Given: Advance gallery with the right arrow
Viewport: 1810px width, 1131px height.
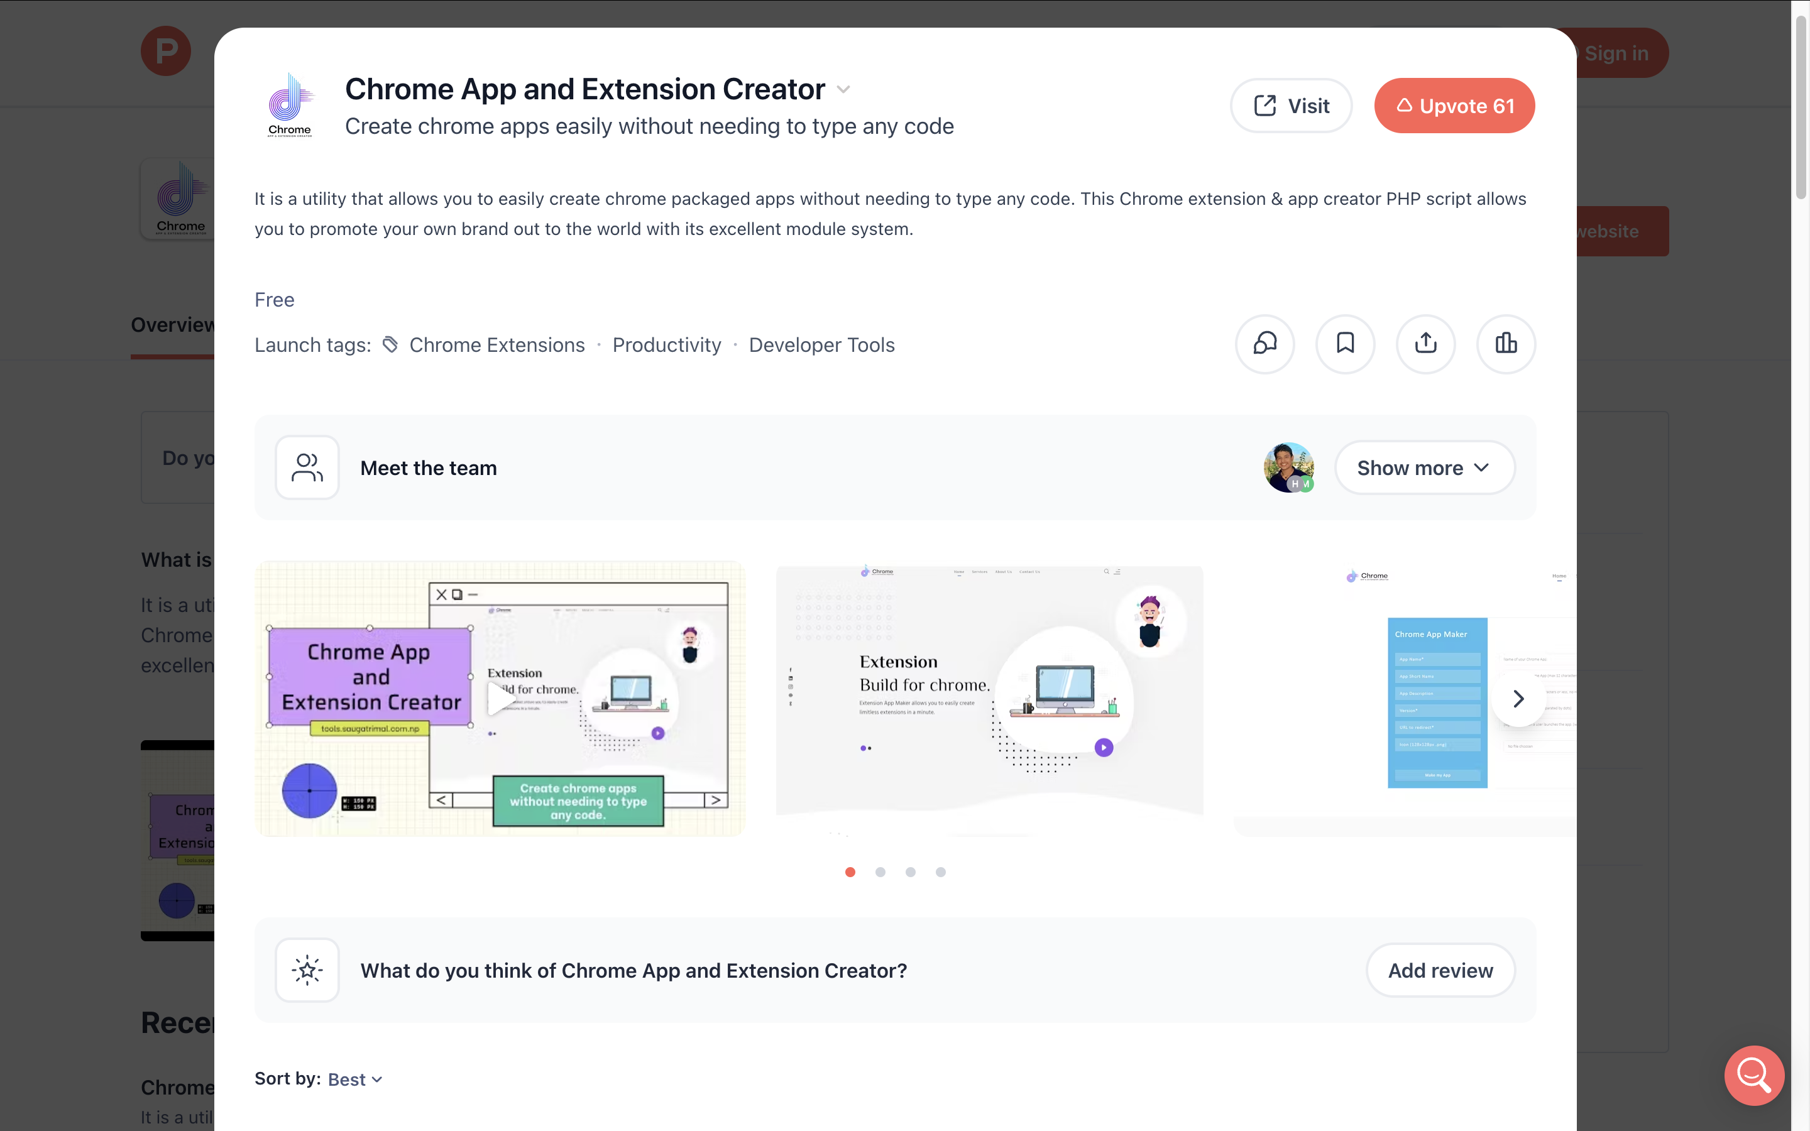Looking at the screenshot, I should [1518, 699].
